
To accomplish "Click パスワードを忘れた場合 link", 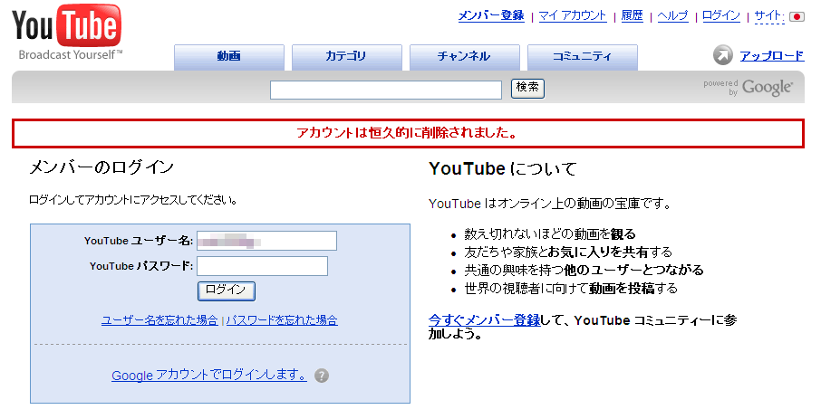I will (282, 320).
